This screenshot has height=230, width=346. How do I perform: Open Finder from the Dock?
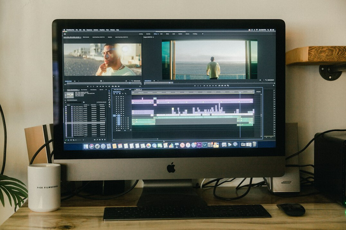[86, 146]
